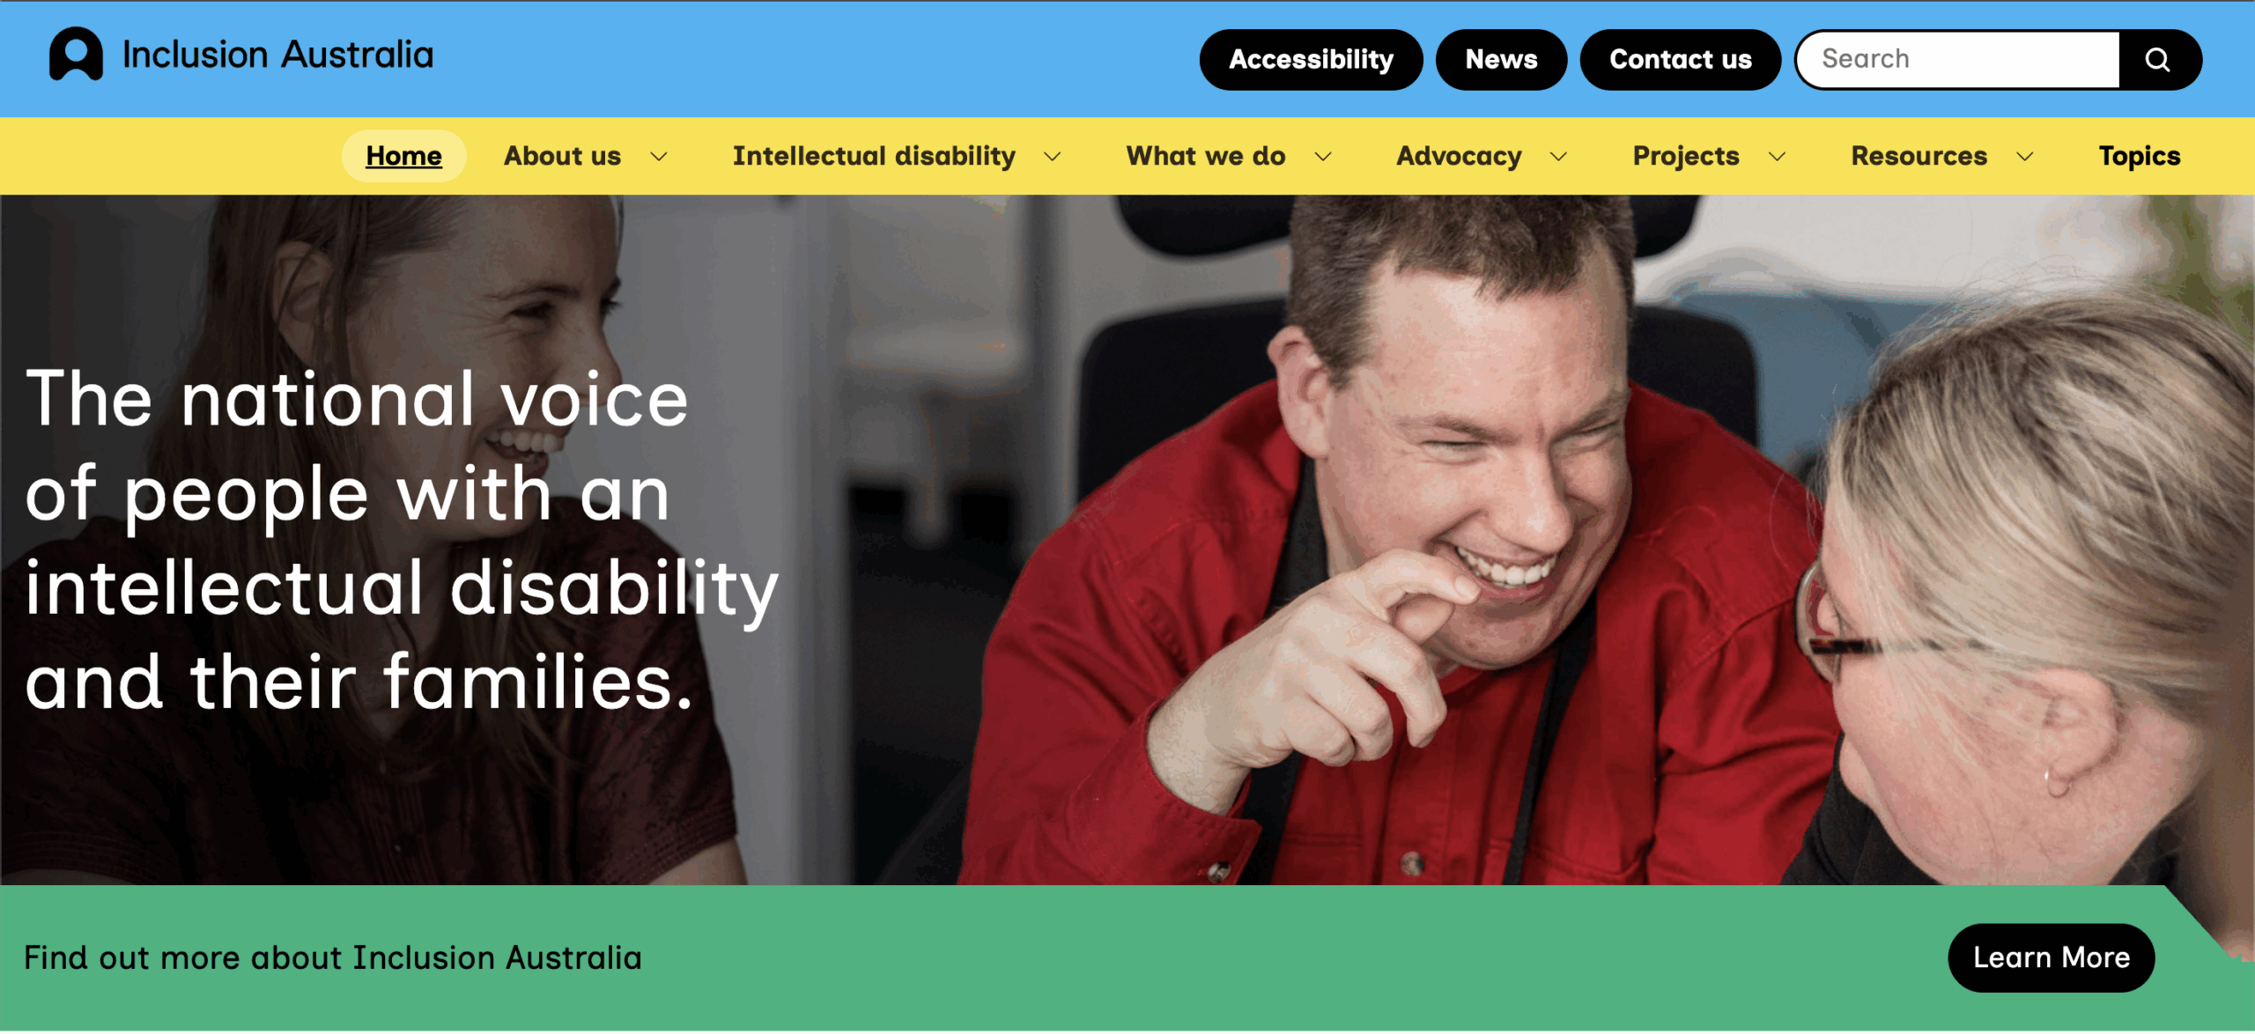Open the Topics menu item
This screenshot has height=1034, width=2255.
2139,156
